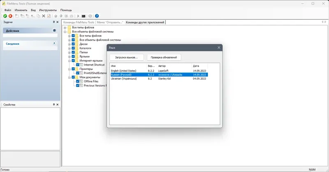Click the add submenu toolbar icon
This screenshot has width=329, height=172.
click(22, 16)
